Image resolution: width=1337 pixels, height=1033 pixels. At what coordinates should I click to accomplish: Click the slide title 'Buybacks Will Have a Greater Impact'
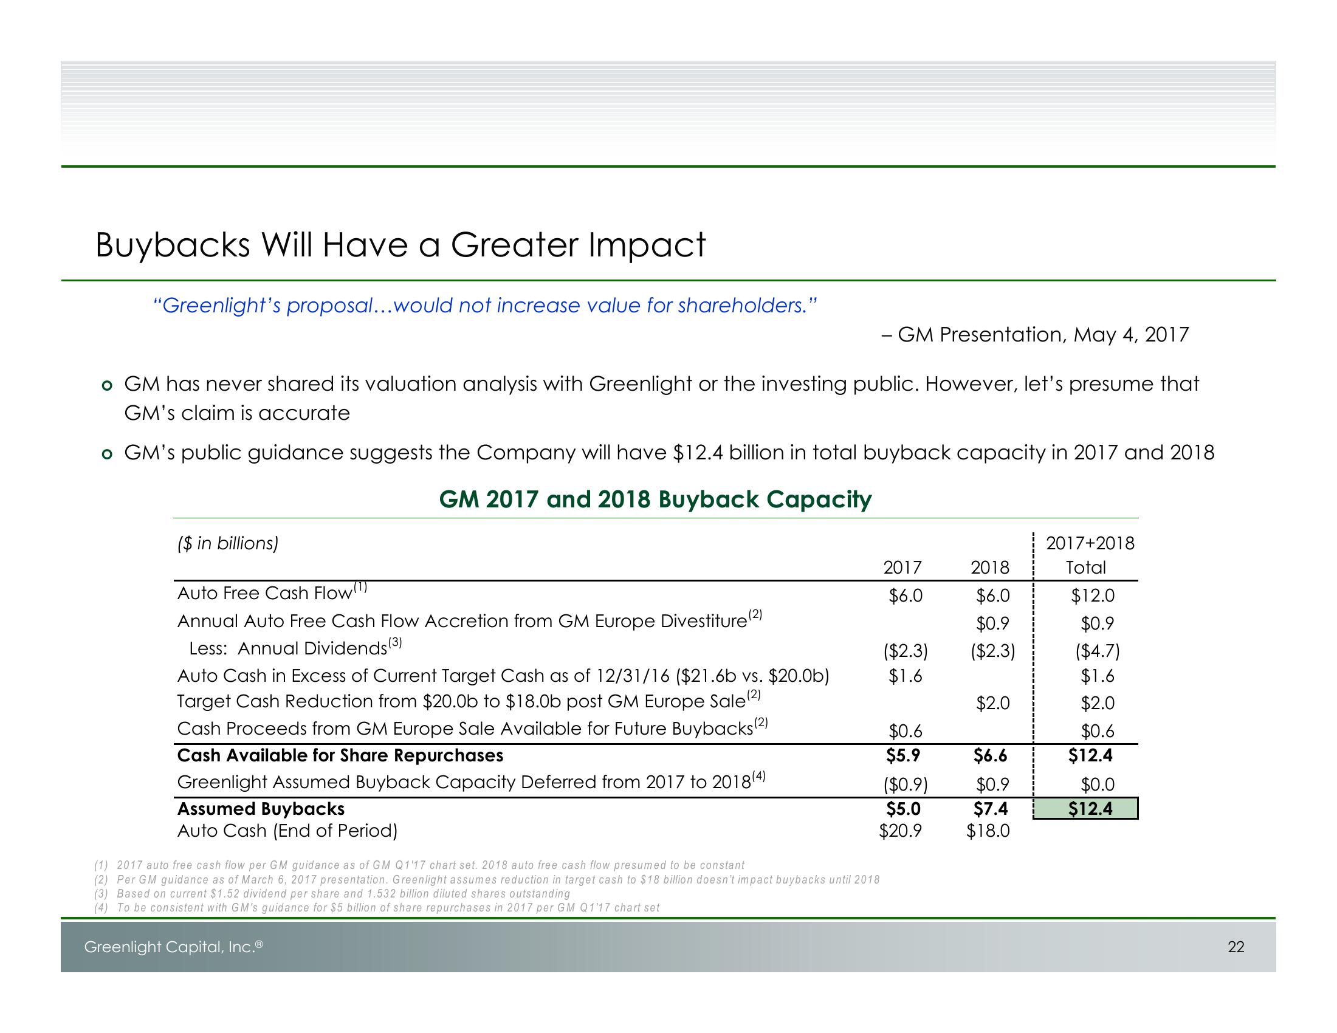pos(400,245)
